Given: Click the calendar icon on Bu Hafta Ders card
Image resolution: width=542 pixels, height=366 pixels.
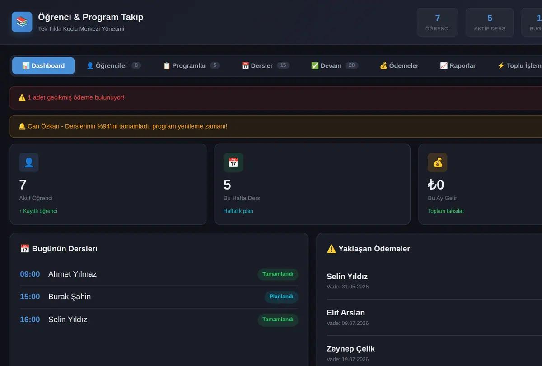Looking at the screenshot, I should [233, 162].
